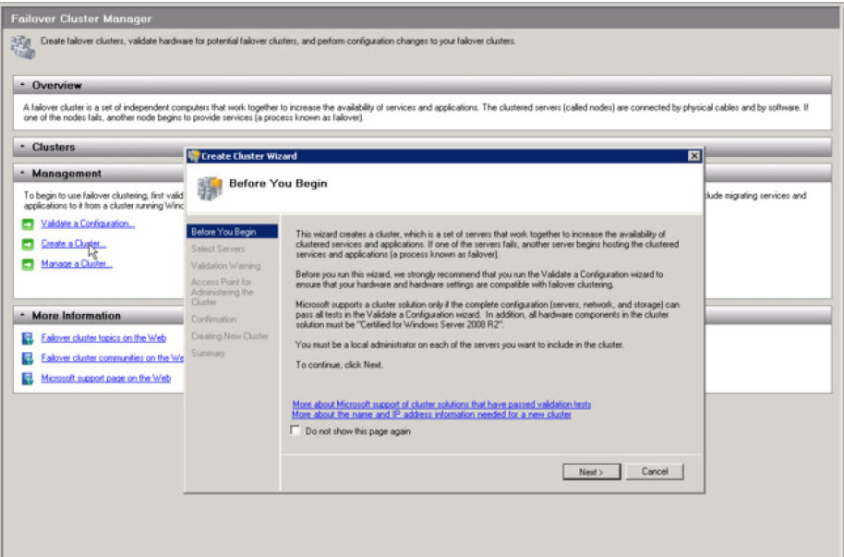Check 'Do not show this page again'
844x557 pixels.
[295, 430]
